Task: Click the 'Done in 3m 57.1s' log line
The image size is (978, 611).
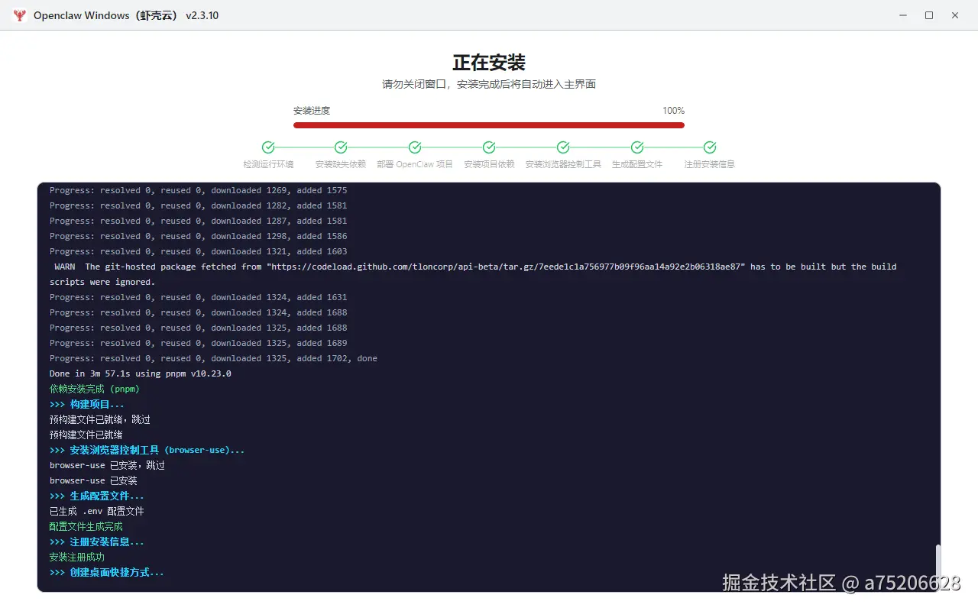Action: click(141, 373)
